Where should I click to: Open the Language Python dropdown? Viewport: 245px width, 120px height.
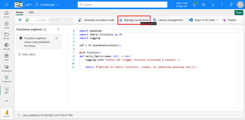[61, 20]
